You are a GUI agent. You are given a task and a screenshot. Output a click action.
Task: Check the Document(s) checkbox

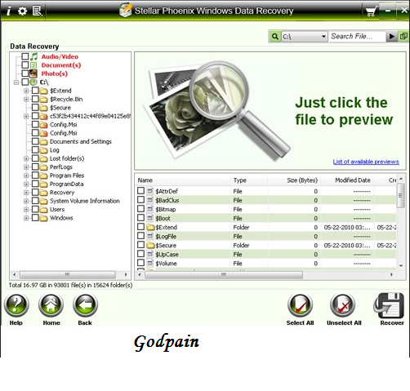tap(25, 64)
